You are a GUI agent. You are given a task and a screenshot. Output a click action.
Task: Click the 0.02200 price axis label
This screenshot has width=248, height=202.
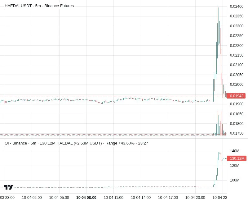[237, 46]
